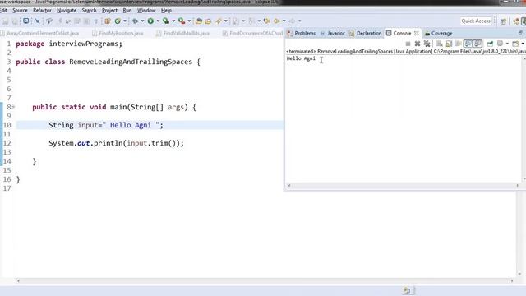
Task: Open the Help menu
Action: click(166, 11)
